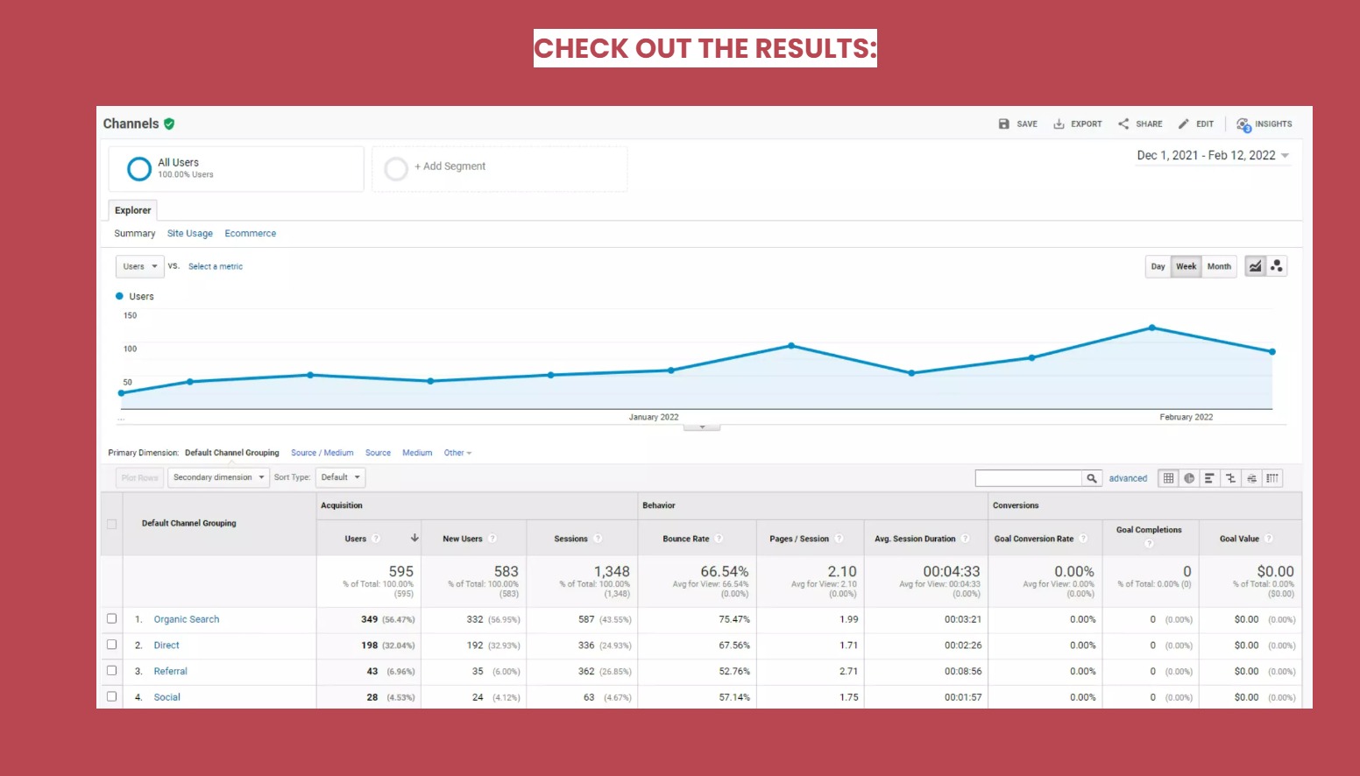This screenshot has height=776, width=1360.
Task: Click help icon next to Goal Value
Action: (x=1269, y=539)
